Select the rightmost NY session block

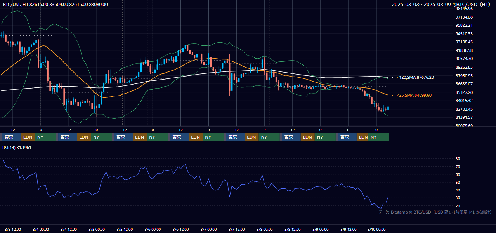379,137
